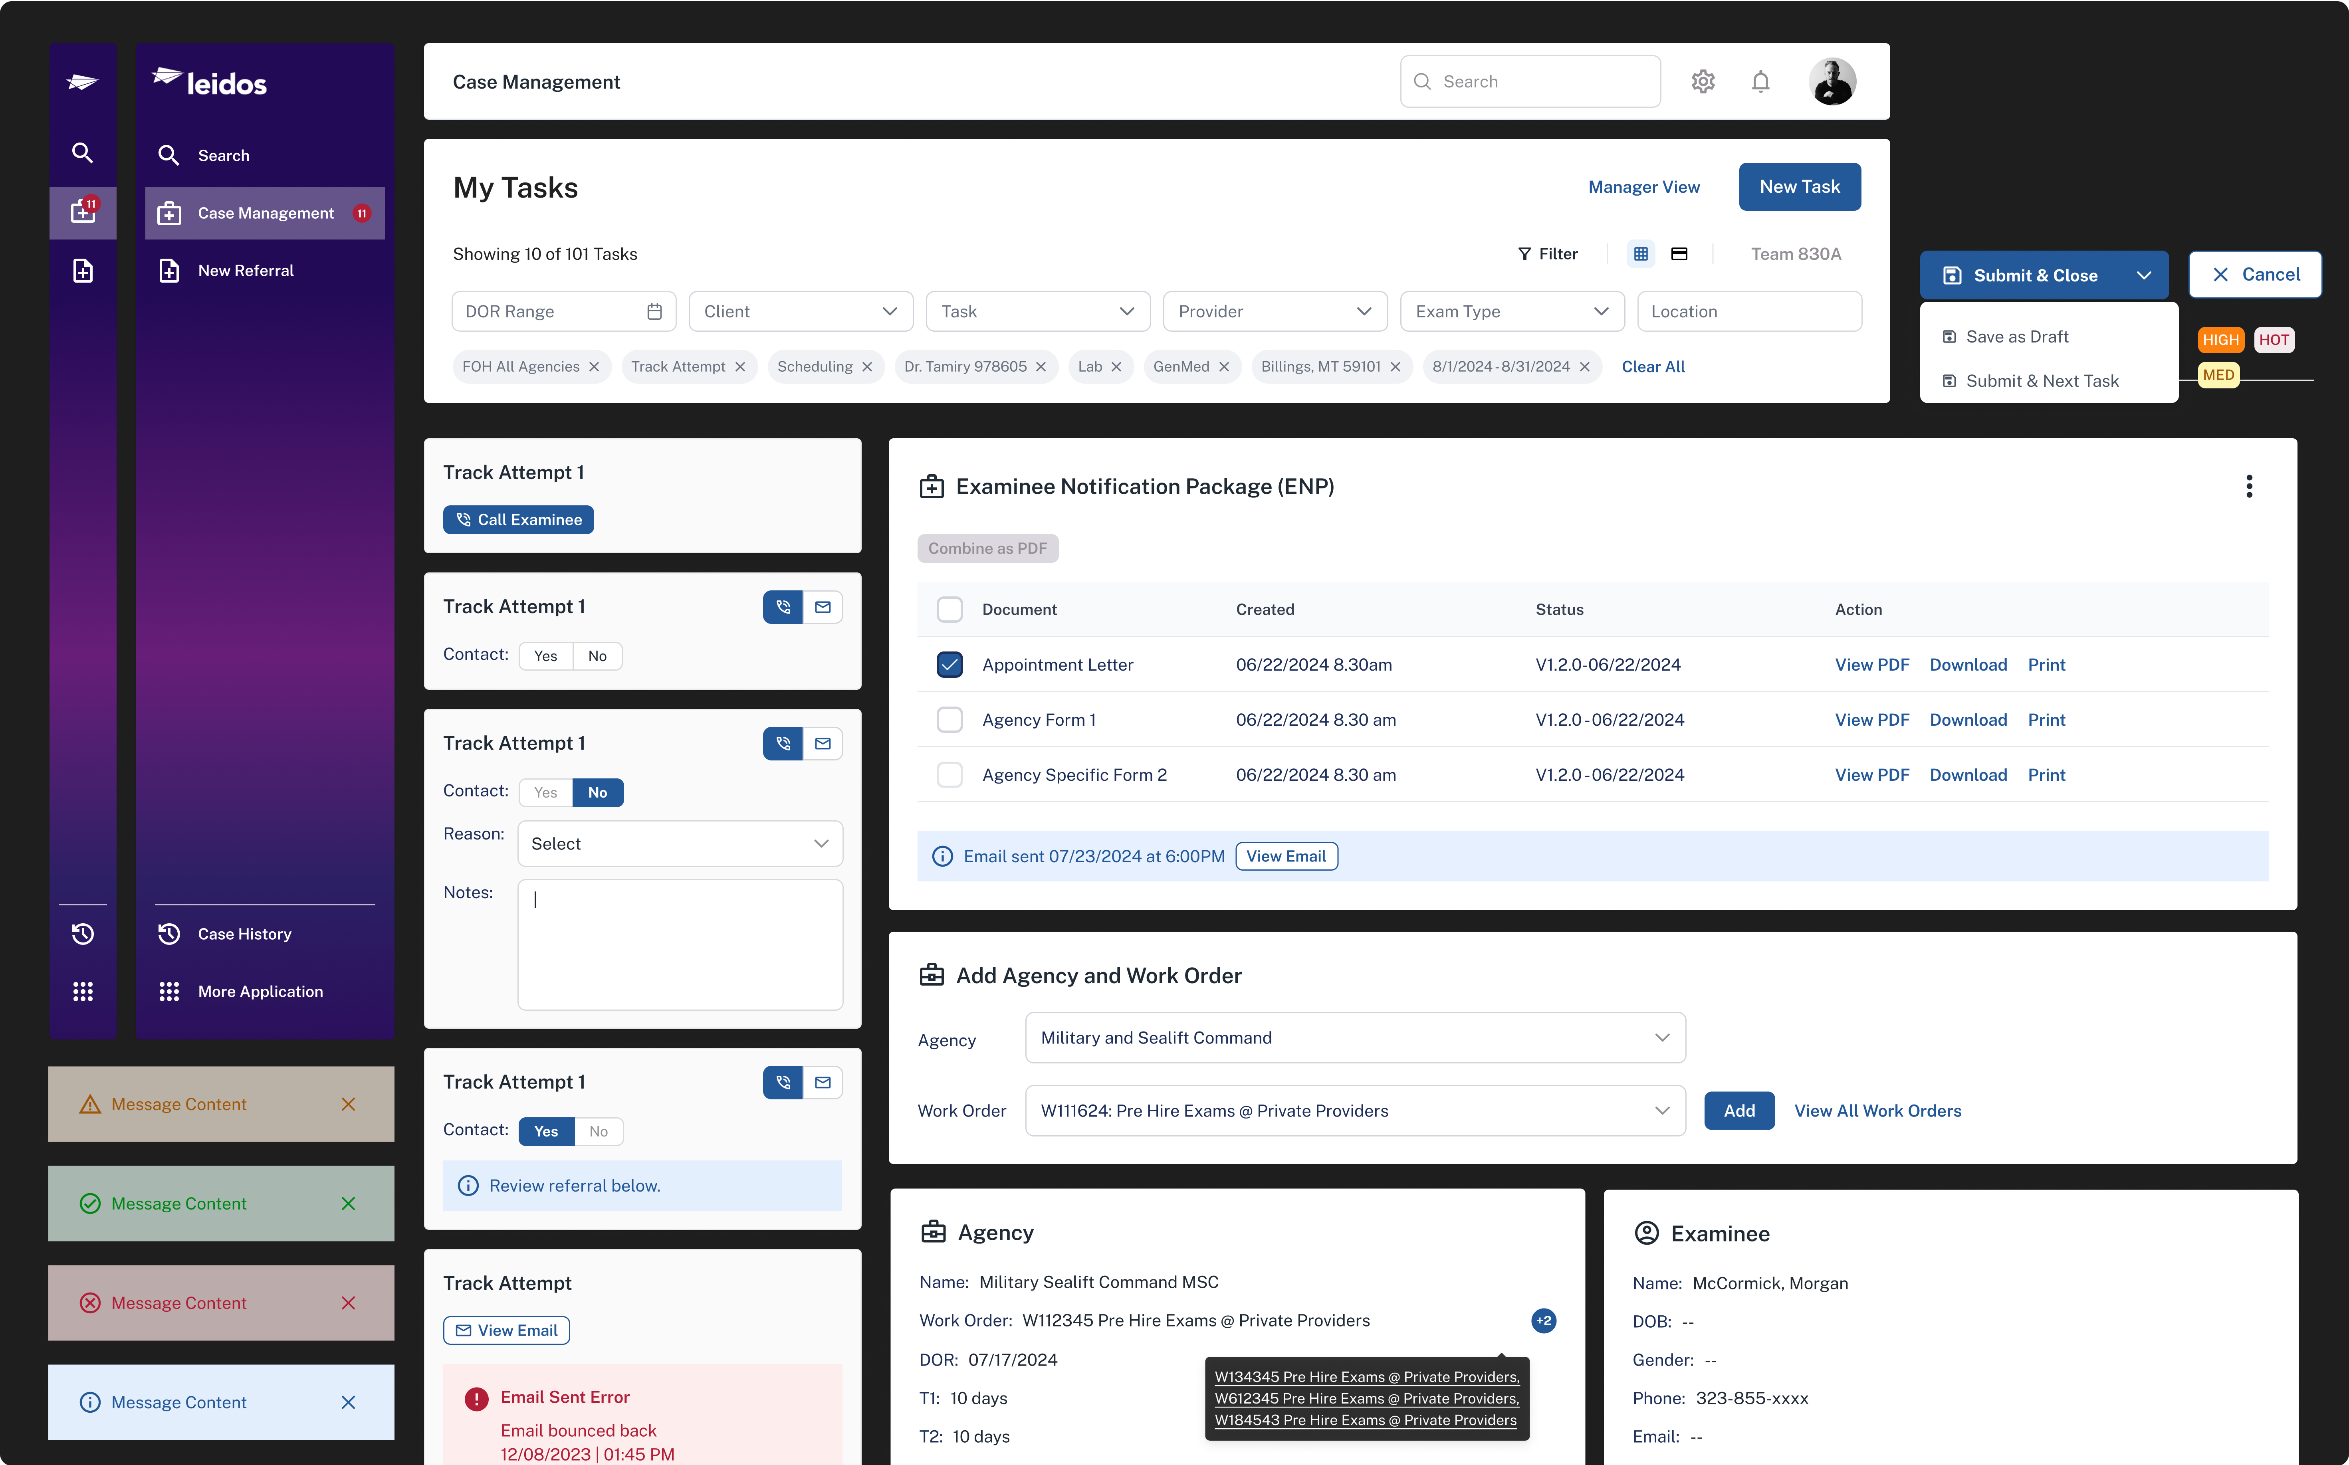
Task: Uncheck Appointment Letter checkbox
Action: (x=950, y=665)
